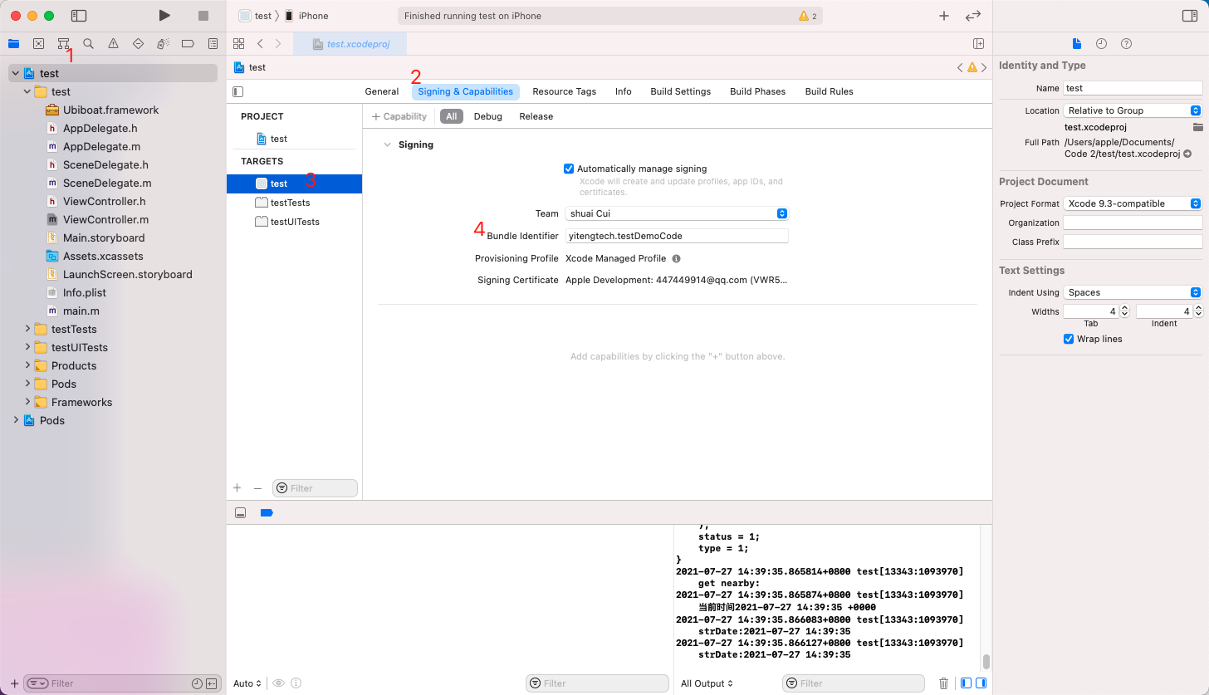The width and height of the screenshot is (1209, 695).
Task: Open the All Output console filter dropdown
Action: pyautogui.click(x=707, y=683)
